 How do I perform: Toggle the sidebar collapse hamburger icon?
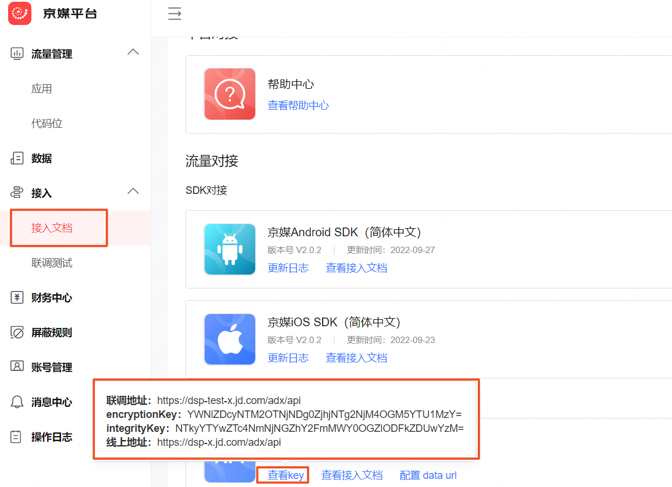pyautogui.click(x=174, y=14)
